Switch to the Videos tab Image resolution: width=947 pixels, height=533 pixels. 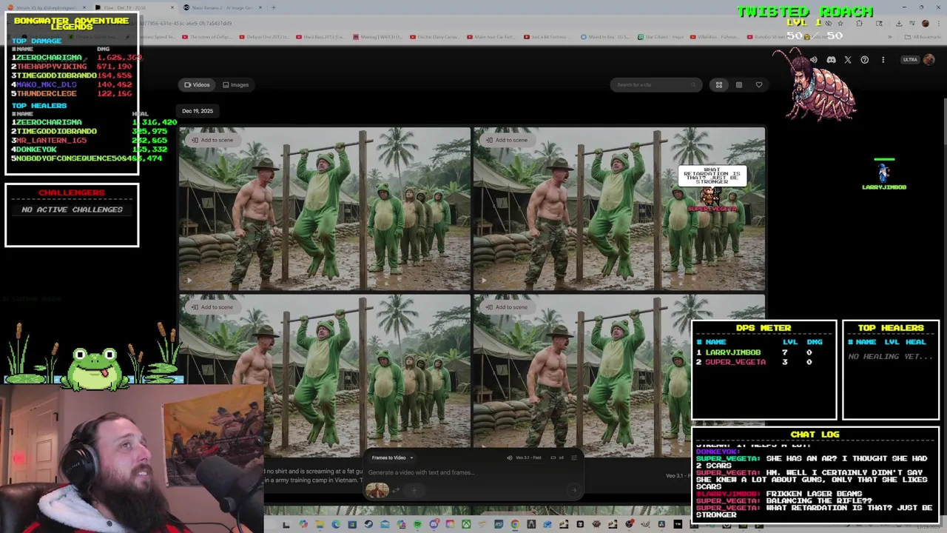(197, 84)
